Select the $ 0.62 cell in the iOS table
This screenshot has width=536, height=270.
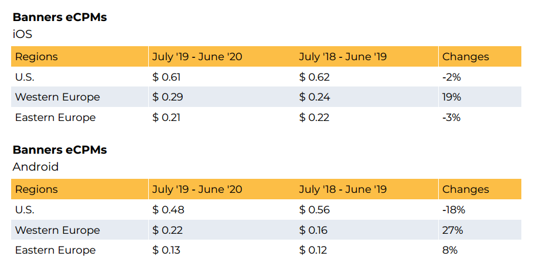coord(315,77)
